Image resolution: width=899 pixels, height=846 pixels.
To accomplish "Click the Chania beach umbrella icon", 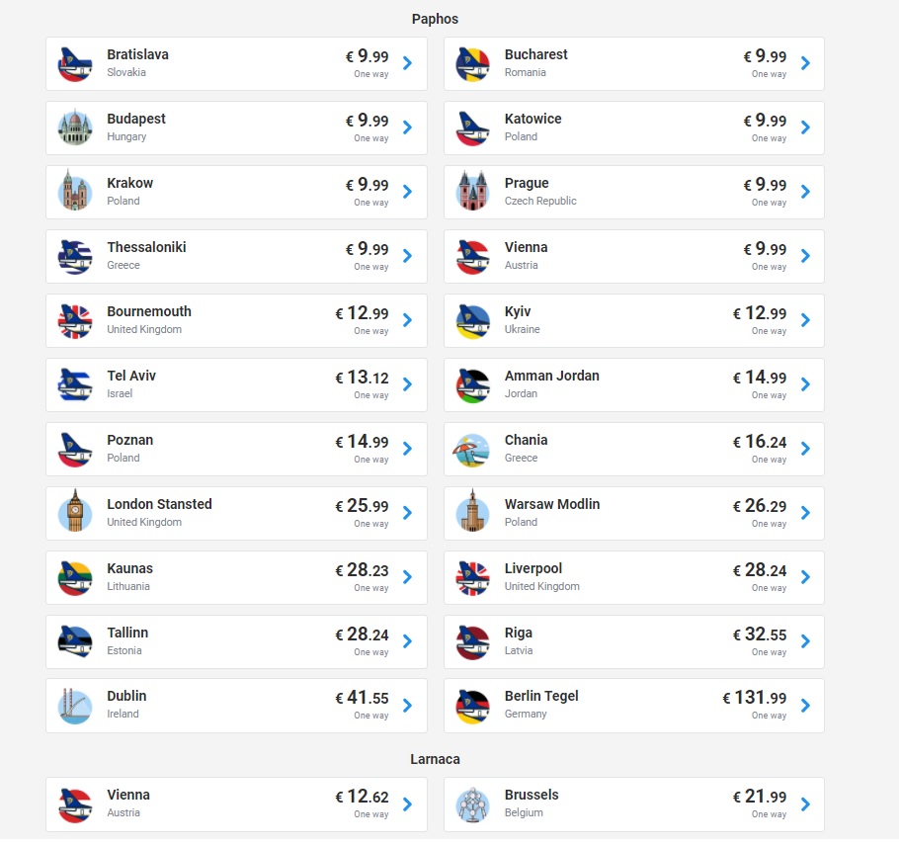I will [x=471, y=451].
